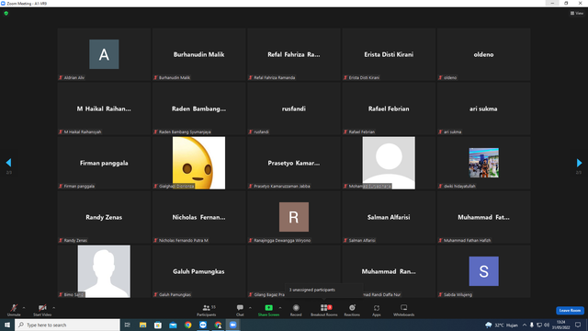The width and height of the screenshot is (588, 331).
Task: Click the grey default avatar of Mohamad
Action: coord(389,163)
